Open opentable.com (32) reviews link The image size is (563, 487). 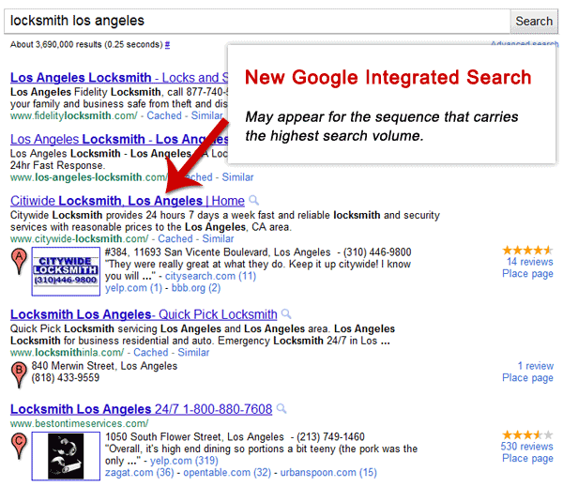pyautogui.click(x=227, y=473)
